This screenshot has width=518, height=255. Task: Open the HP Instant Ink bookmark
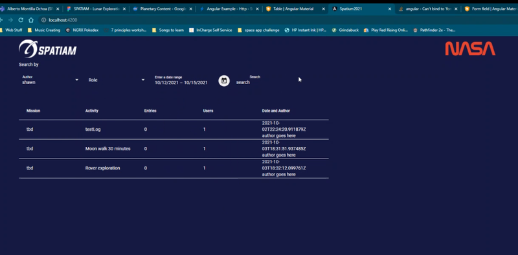[305, 30]
